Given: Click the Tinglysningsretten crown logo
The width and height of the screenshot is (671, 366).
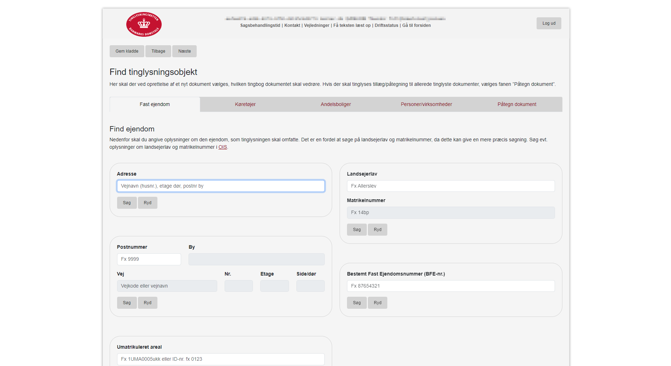Looking at the screenshot, I should pyautogui.click(x=144, y=24).
